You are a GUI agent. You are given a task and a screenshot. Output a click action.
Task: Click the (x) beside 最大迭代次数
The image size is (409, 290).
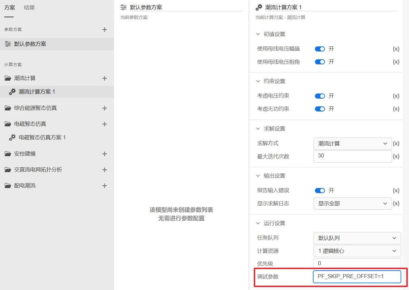396,157
